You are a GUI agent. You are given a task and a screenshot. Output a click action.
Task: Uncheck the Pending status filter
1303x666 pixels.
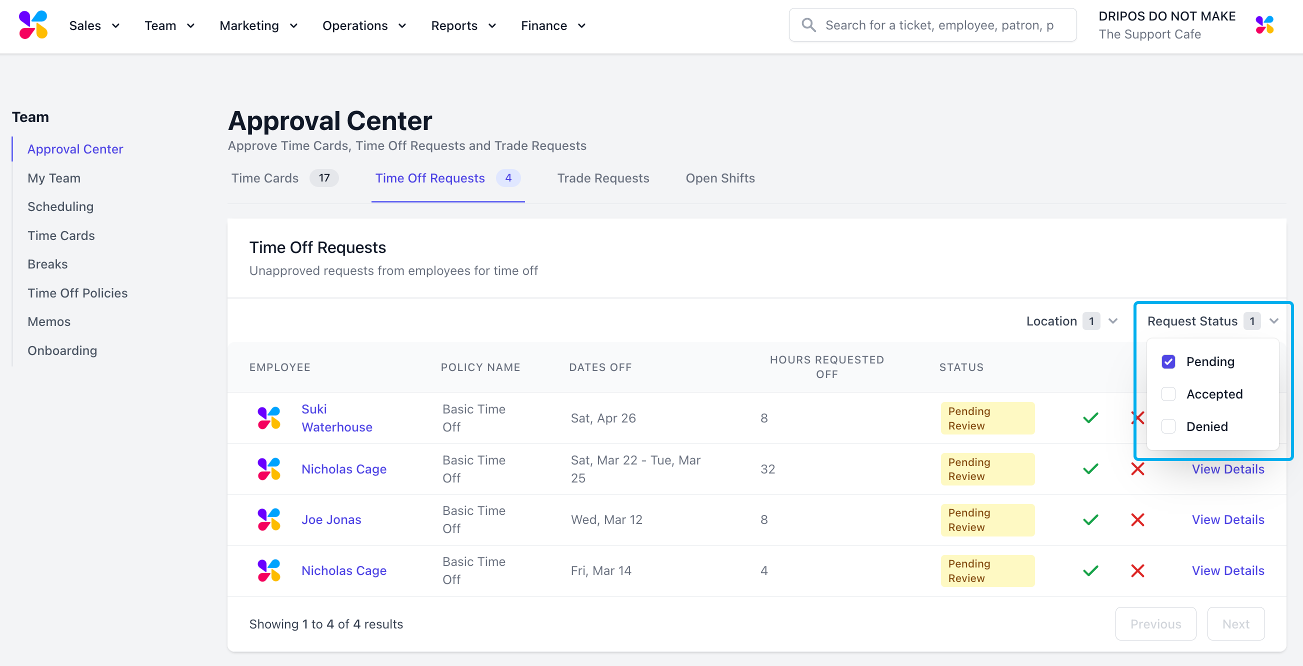point(1168,361)
